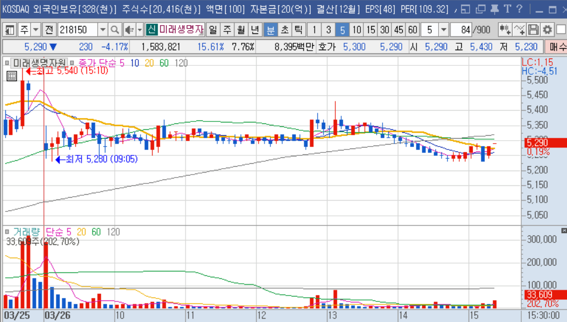567x322 pixels.
Task: Select the 일 daily period button
Action: coord(213,29)
